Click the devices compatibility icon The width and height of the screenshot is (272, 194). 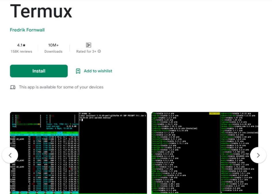[13, 87]
